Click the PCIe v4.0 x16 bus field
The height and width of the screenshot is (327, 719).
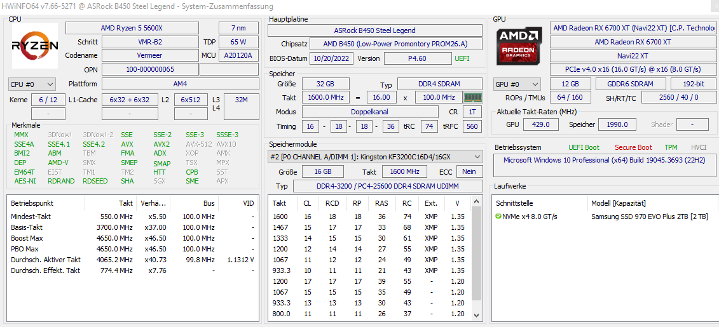tap(633, 69)
